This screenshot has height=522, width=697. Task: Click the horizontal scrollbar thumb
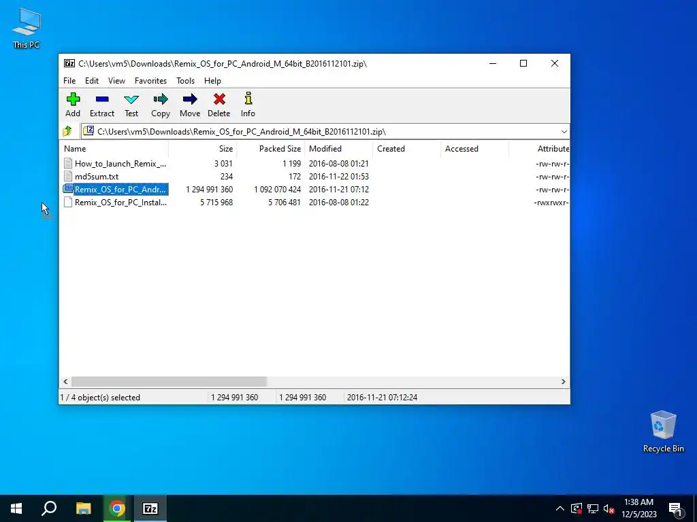[x=169, y=381]
